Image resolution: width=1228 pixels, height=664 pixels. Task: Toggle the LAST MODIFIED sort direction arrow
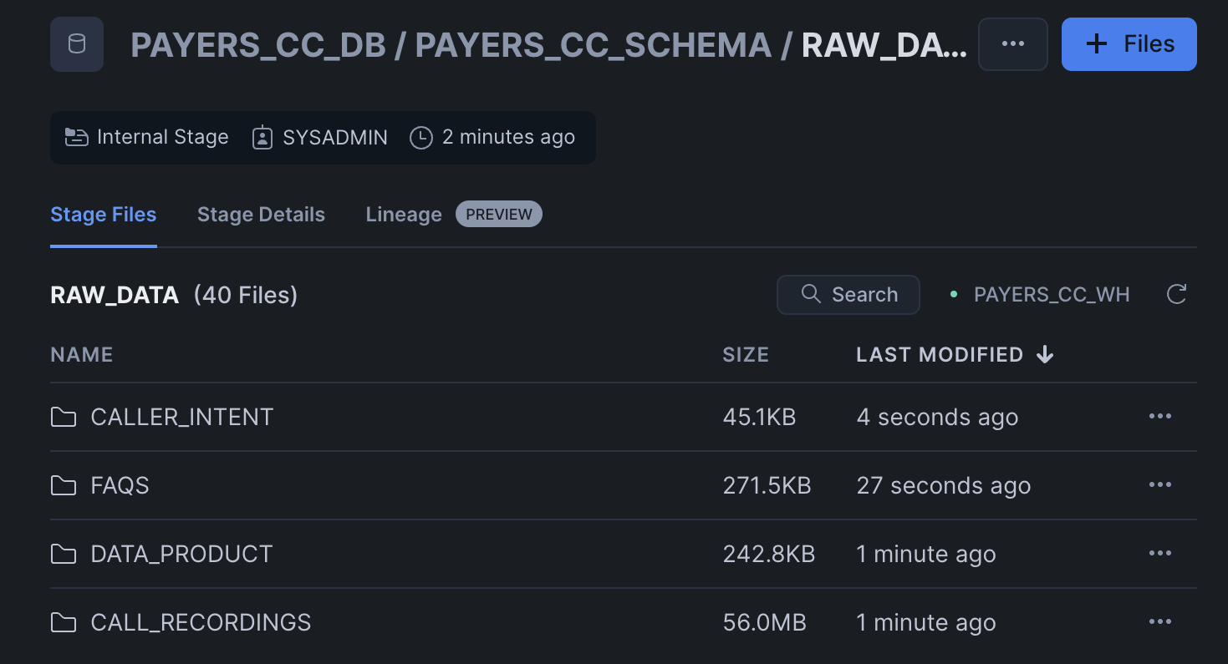tap(1045, 354)
